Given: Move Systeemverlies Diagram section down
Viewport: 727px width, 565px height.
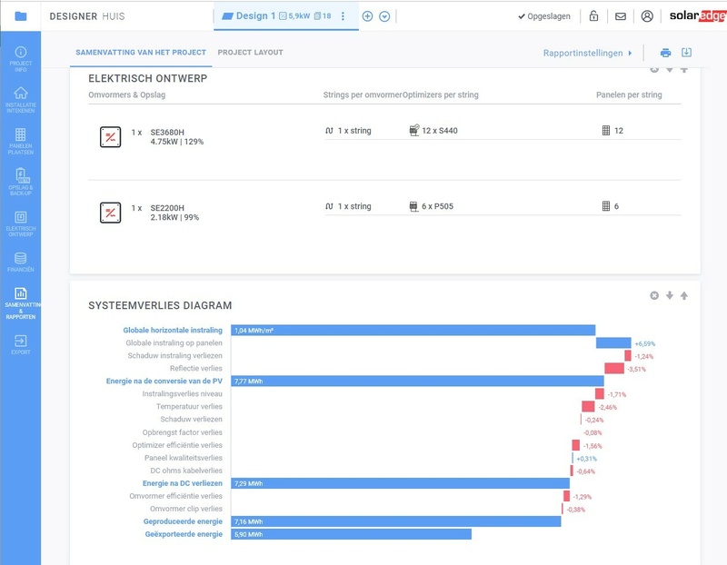Looking at the screenshot, I should click(670, 295).
